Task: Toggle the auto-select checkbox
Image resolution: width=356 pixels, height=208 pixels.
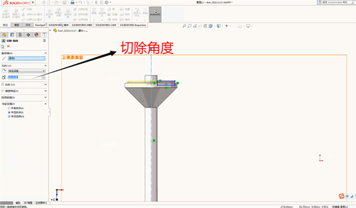Action: click(9, 116)
